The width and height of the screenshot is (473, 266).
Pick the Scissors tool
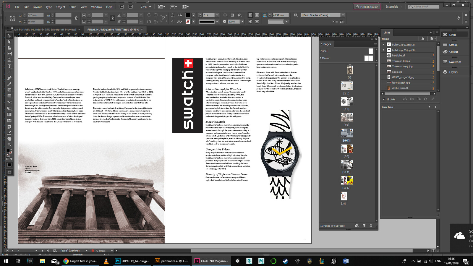coord(9,102)
